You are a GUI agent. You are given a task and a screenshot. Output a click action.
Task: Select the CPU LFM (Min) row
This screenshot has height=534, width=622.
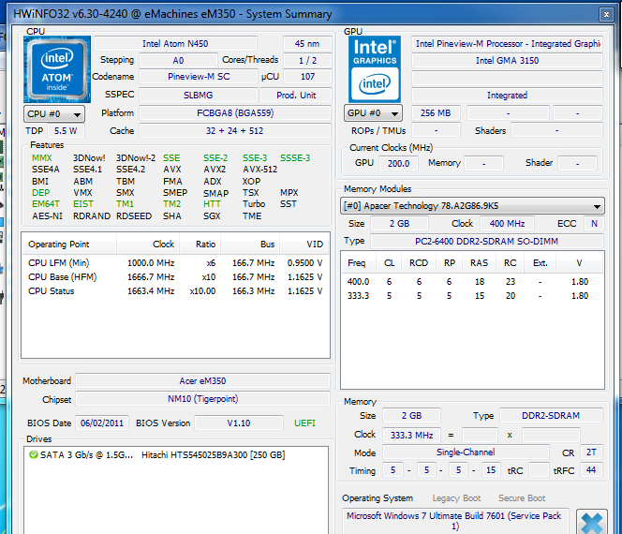(175, 263)
